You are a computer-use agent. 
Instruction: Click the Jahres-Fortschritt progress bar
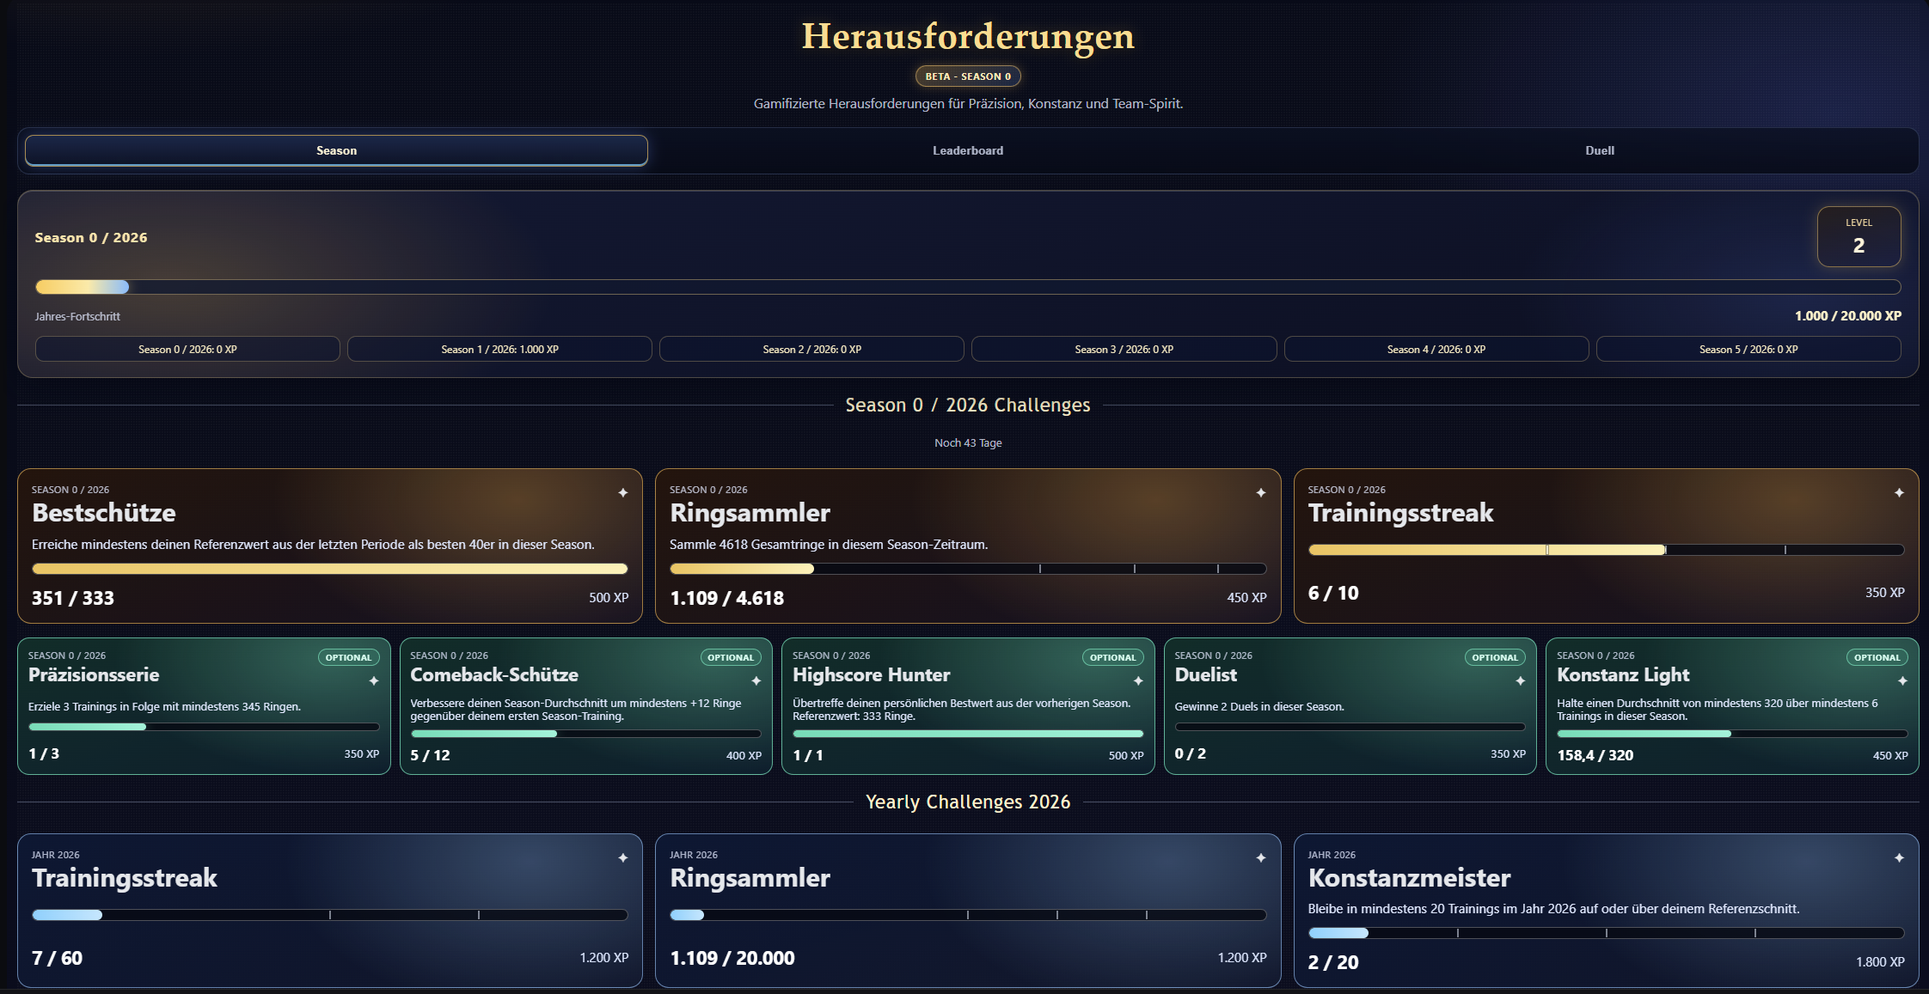[x=964, y=287]
